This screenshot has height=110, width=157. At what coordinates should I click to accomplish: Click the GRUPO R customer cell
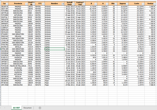pyautogui.click(x=5, y=7)
